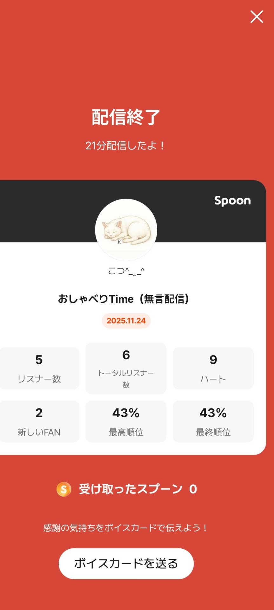Tap the received spoon count number 0

(193, 489)
